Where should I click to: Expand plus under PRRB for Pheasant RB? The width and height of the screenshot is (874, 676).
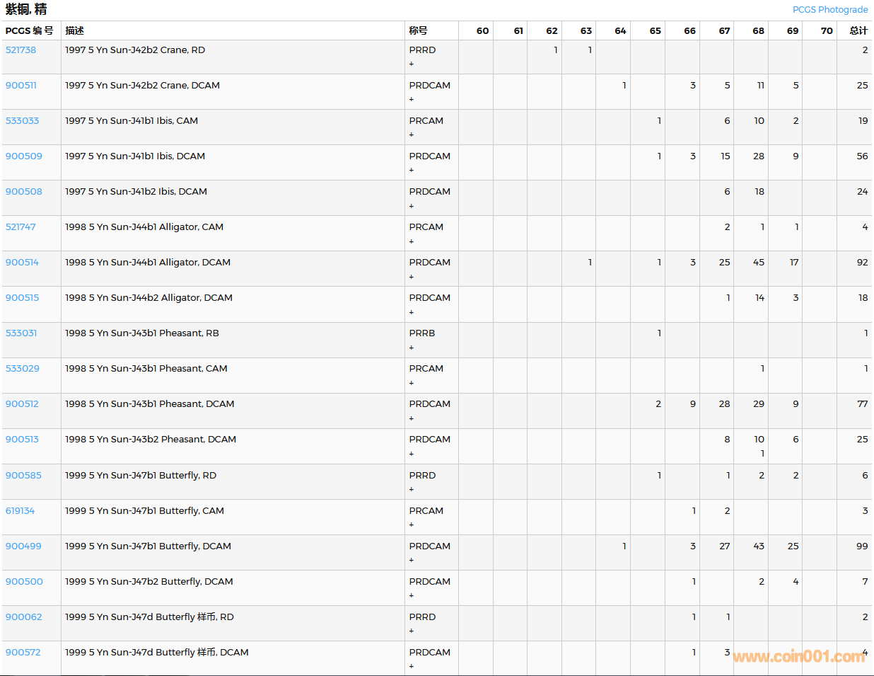[412, 348]
